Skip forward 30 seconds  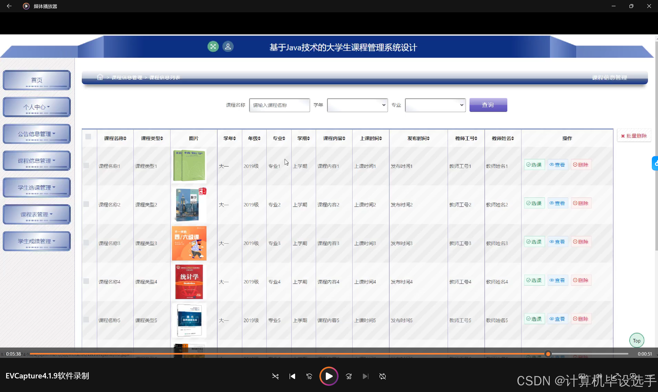tap(349, 376)
